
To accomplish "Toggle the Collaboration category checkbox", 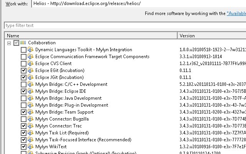I will coord(16,43).
